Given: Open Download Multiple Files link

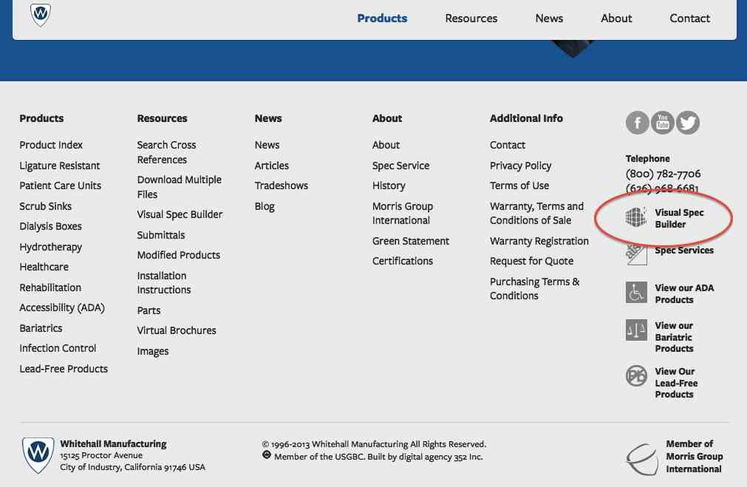Looking at the screenshot, I should pos(179,187).
